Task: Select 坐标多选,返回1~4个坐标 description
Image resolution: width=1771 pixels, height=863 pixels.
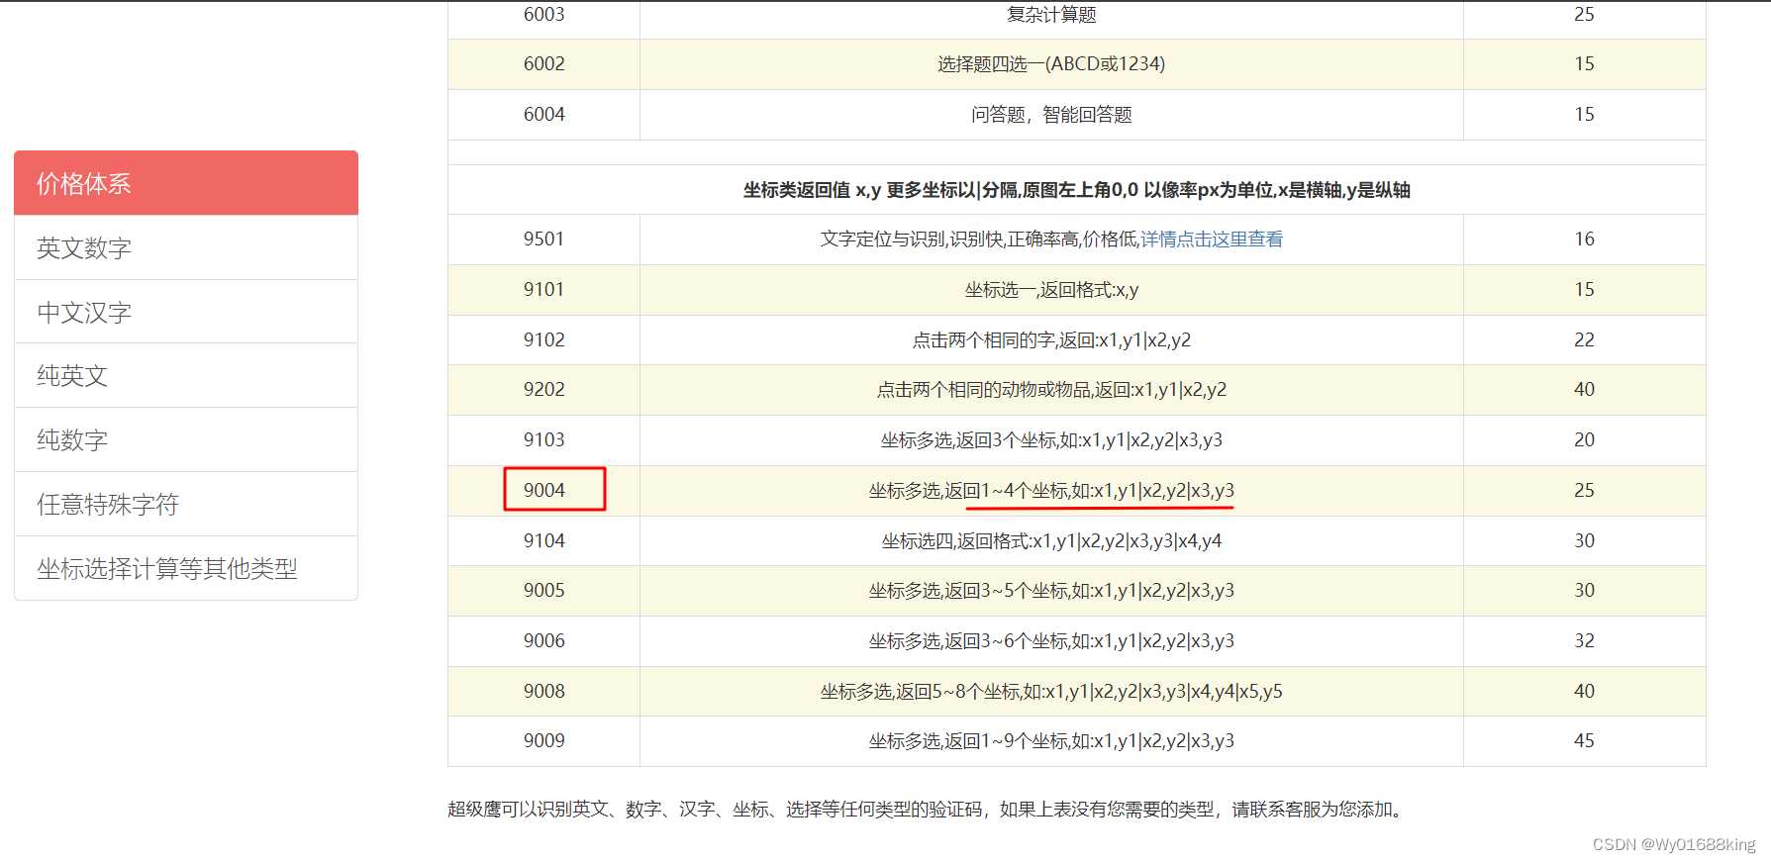Action: point(1051,491)
